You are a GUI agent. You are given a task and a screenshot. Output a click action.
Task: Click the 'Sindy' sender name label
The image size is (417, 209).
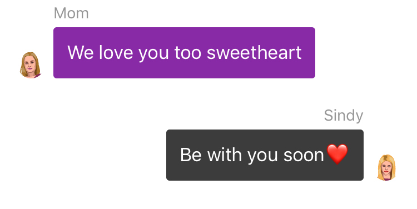click(344, 116)
